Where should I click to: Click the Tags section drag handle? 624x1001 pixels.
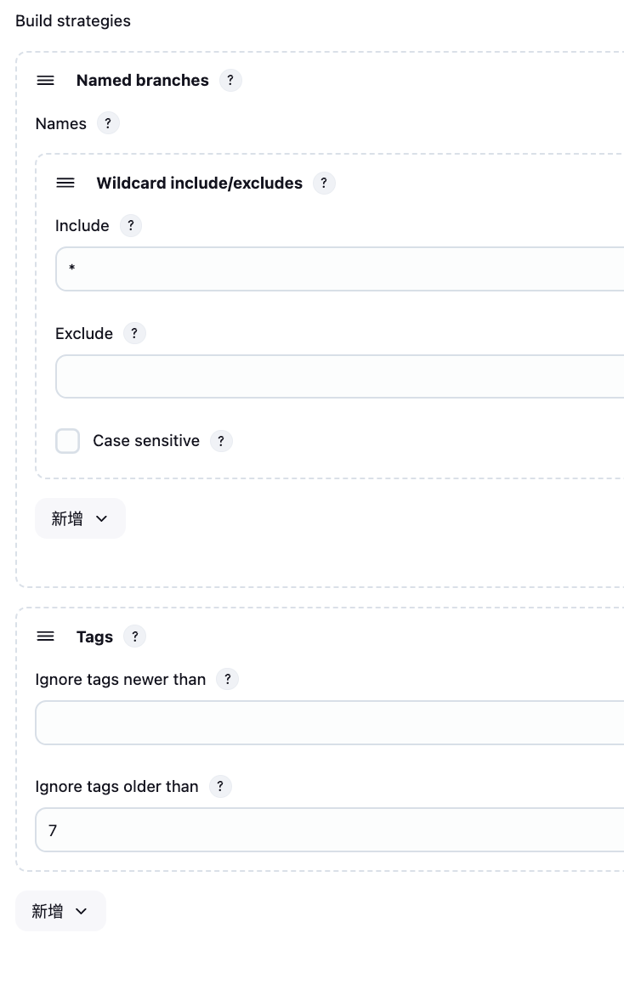pyautogui.click(x=45, y=636)
